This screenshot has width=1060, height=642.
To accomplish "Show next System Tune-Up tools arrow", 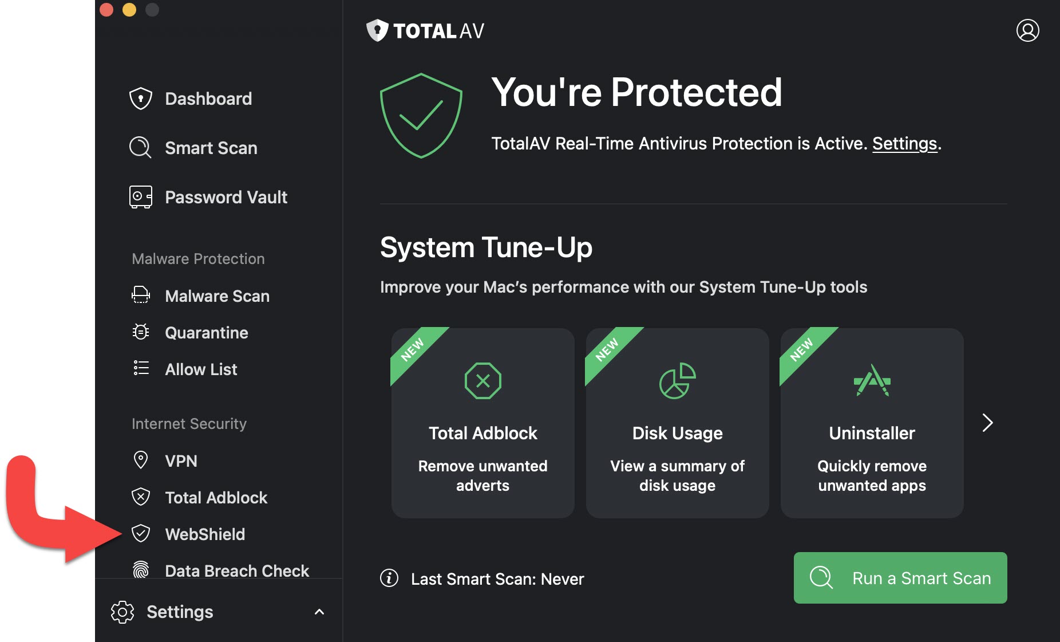I will 987,423.
